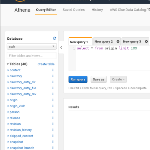This screenshot has width=150, height=150.
Task: Open the AWS Glue Data Catalog link
Action: 129,10
